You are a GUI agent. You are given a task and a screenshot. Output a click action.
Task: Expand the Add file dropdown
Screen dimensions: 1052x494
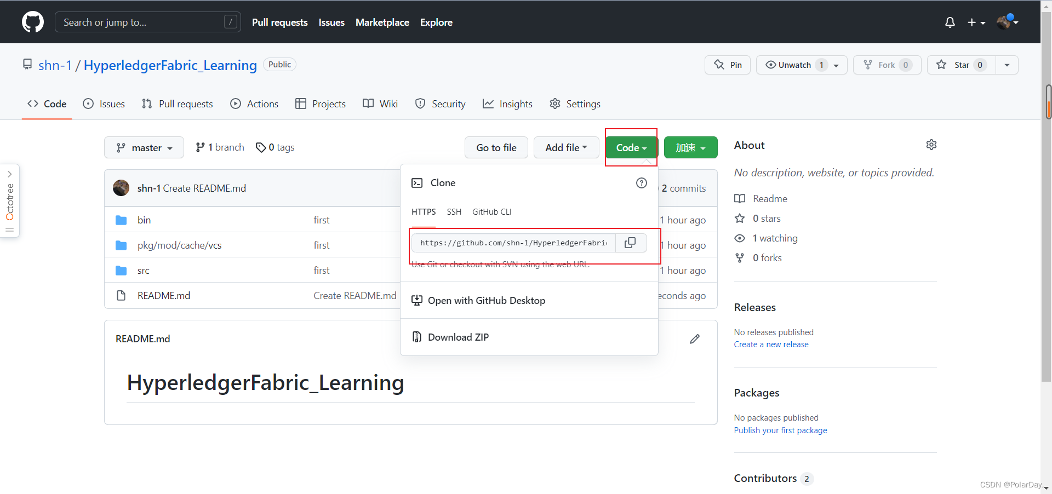pyautogui.click(x=566, y=147)
